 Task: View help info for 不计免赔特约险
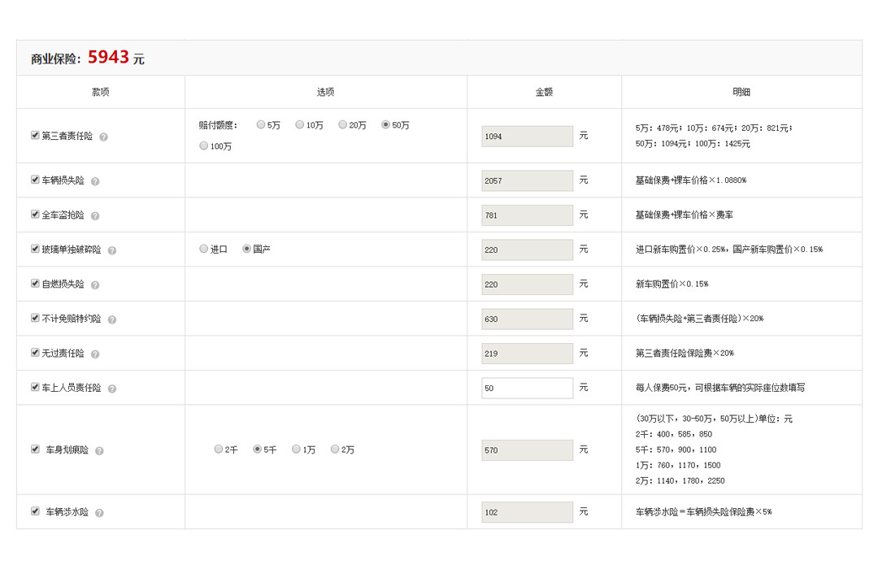pyautogui.click(x=112, y=319)
